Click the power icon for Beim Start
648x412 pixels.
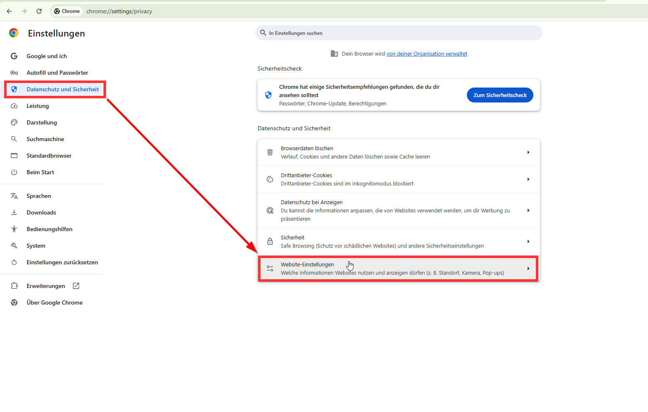point(14,172)
